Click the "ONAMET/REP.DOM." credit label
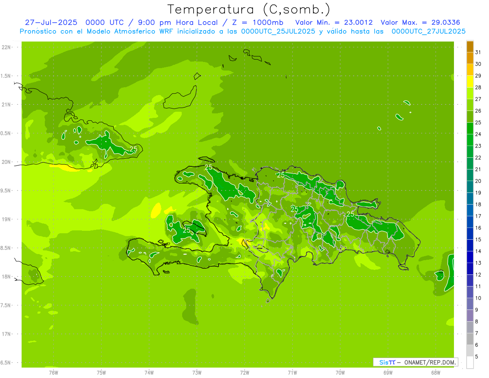 tap(431, 362)
